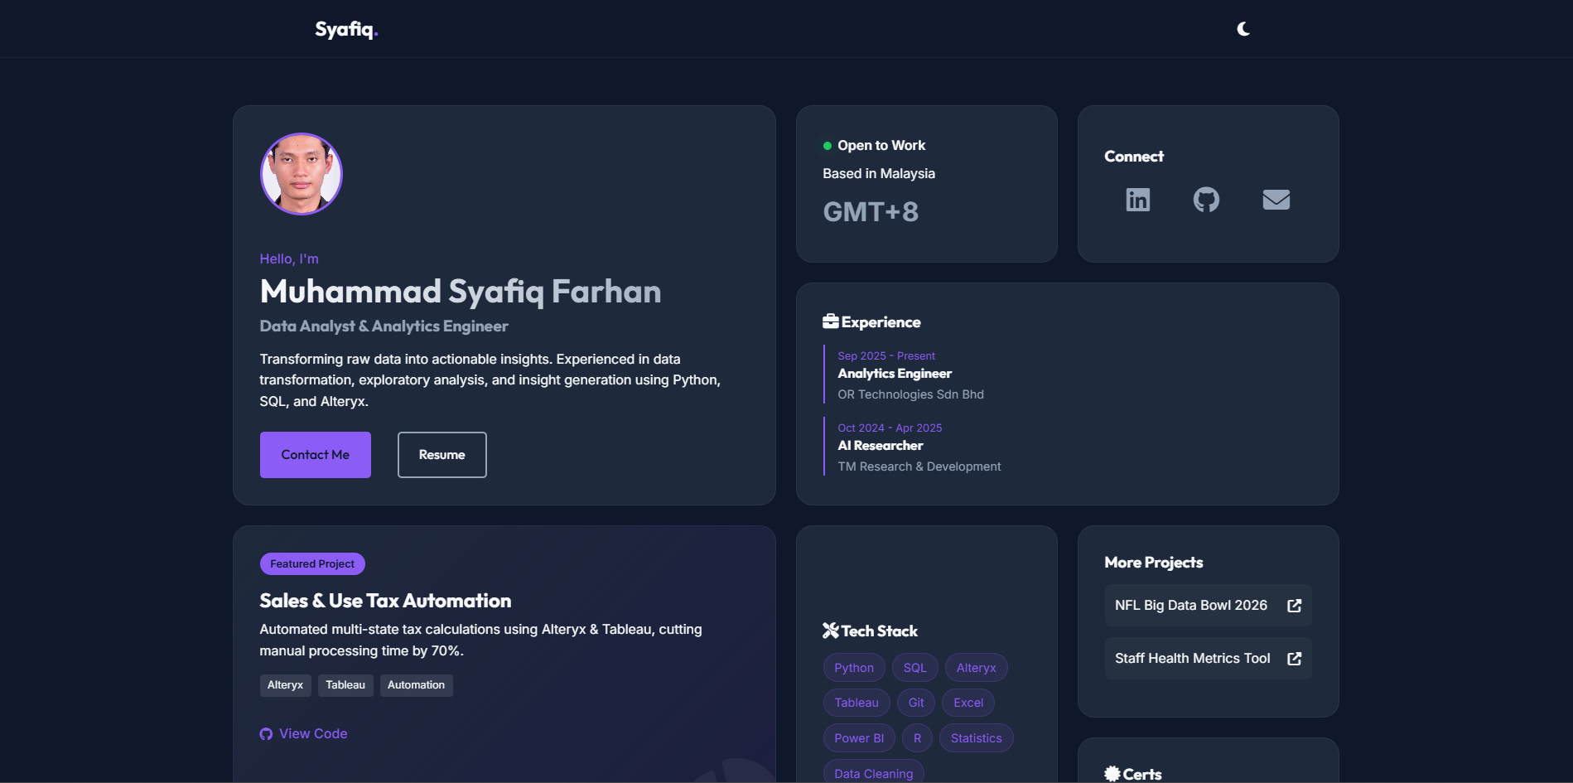
Task: Open the Resume button
Action: [442, 455]
